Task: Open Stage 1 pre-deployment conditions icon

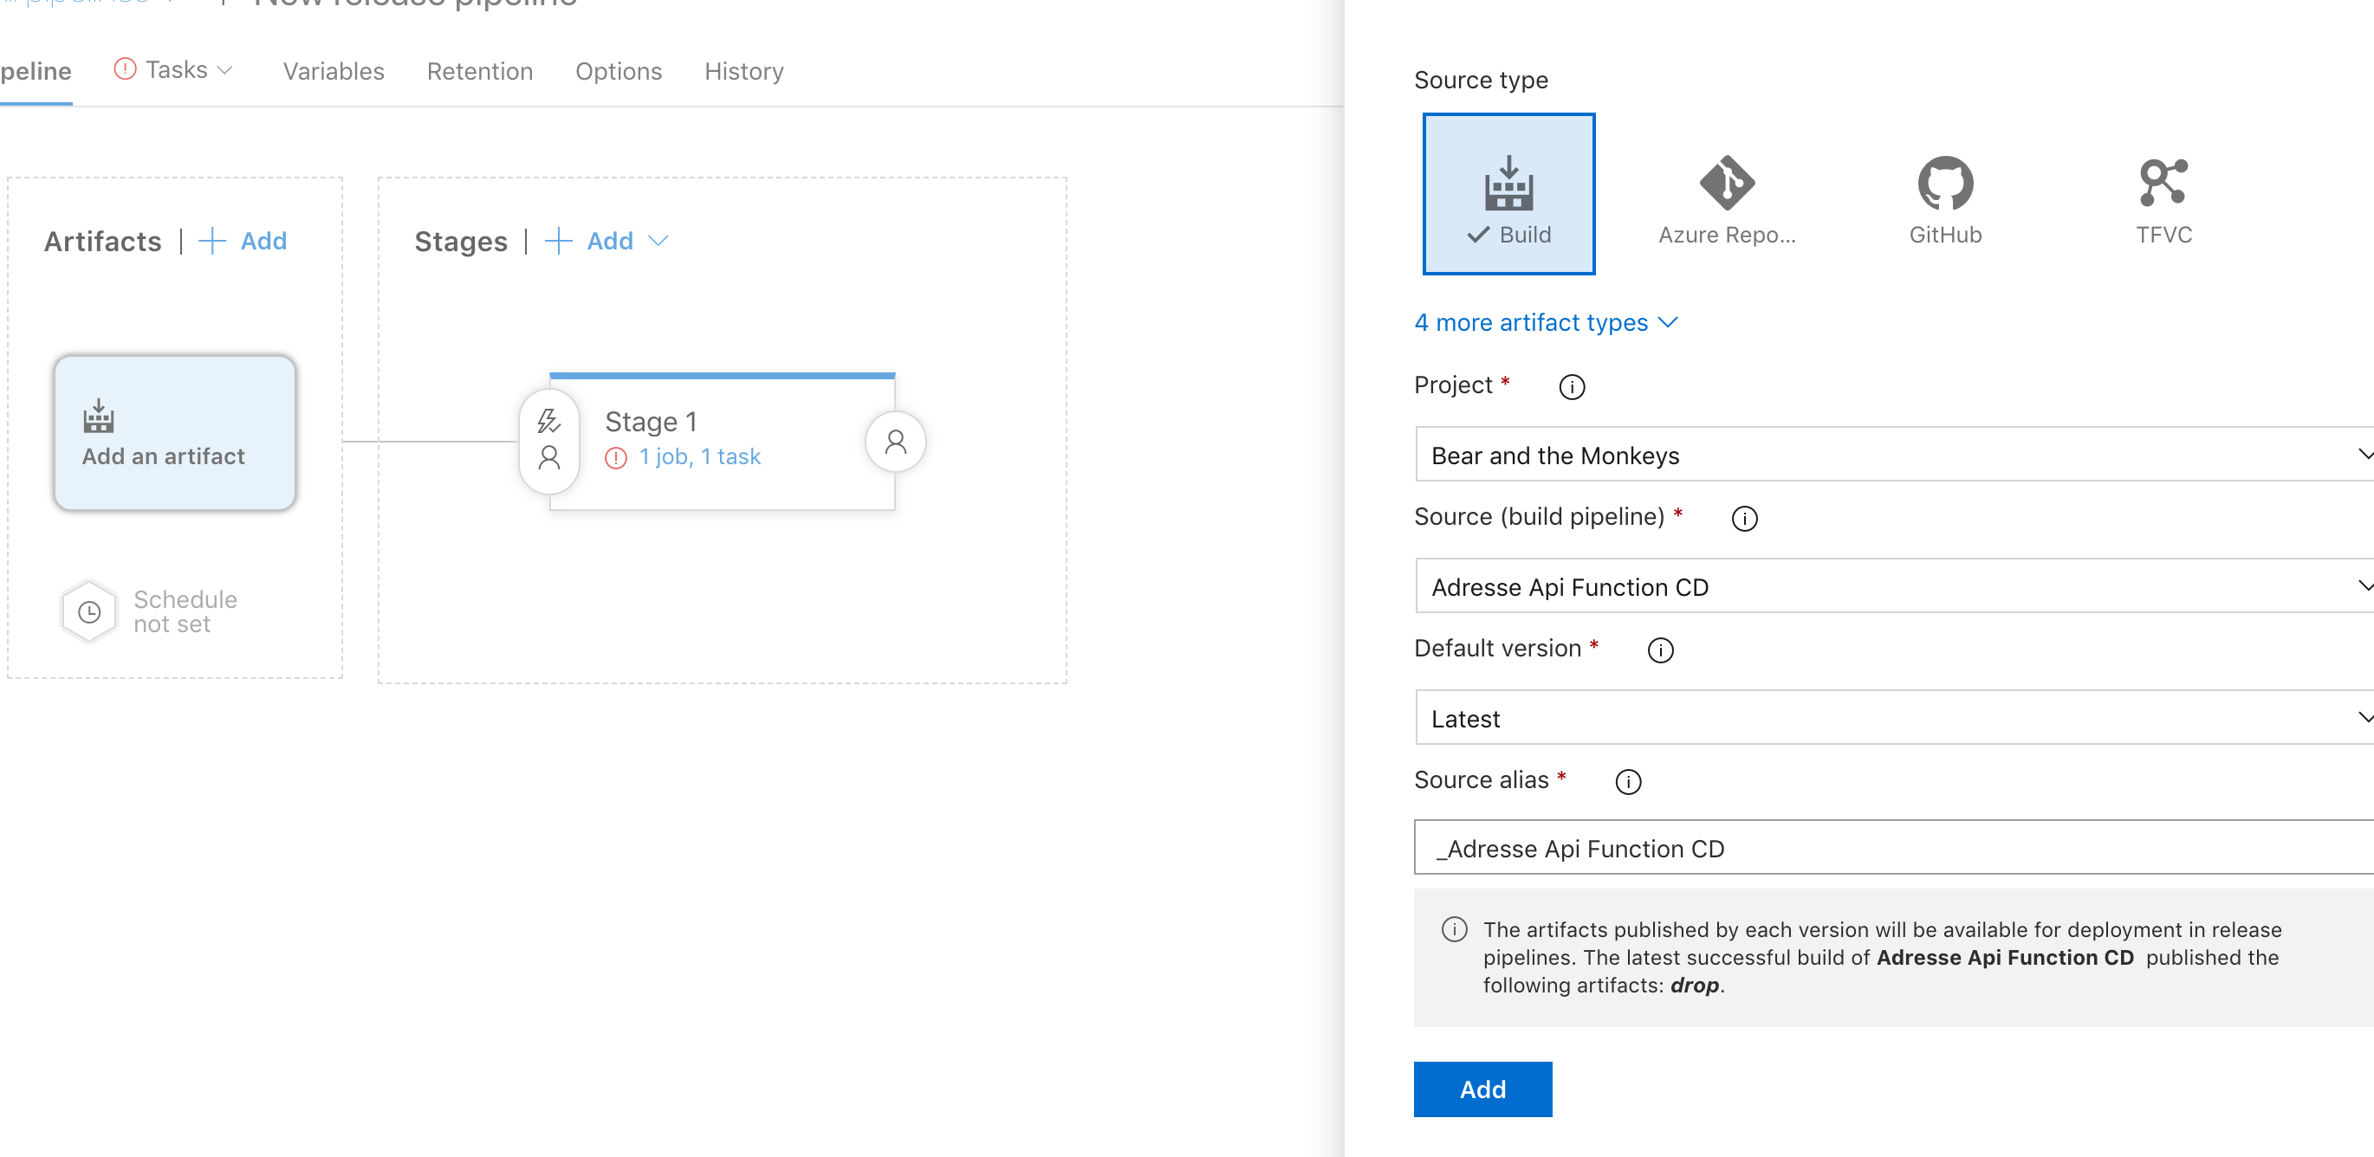Action: pyautogui.click(x=549, y=440)
